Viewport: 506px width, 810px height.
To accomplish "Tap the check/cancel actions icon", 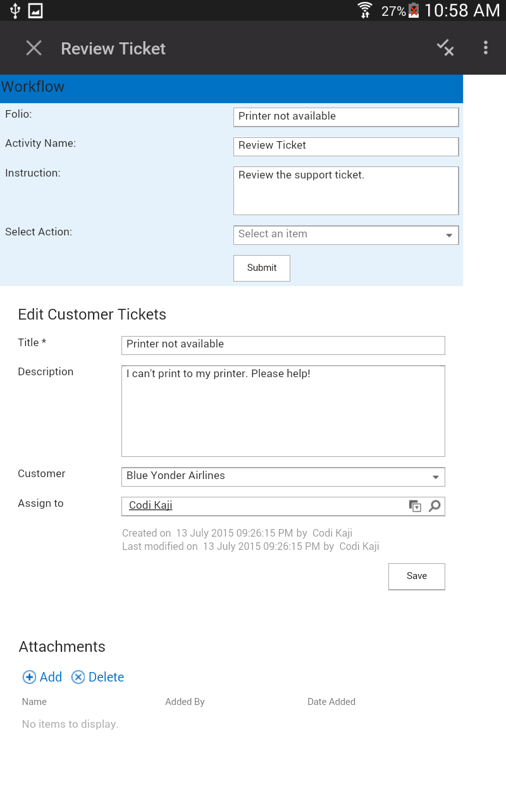I will tap(445, 48).
